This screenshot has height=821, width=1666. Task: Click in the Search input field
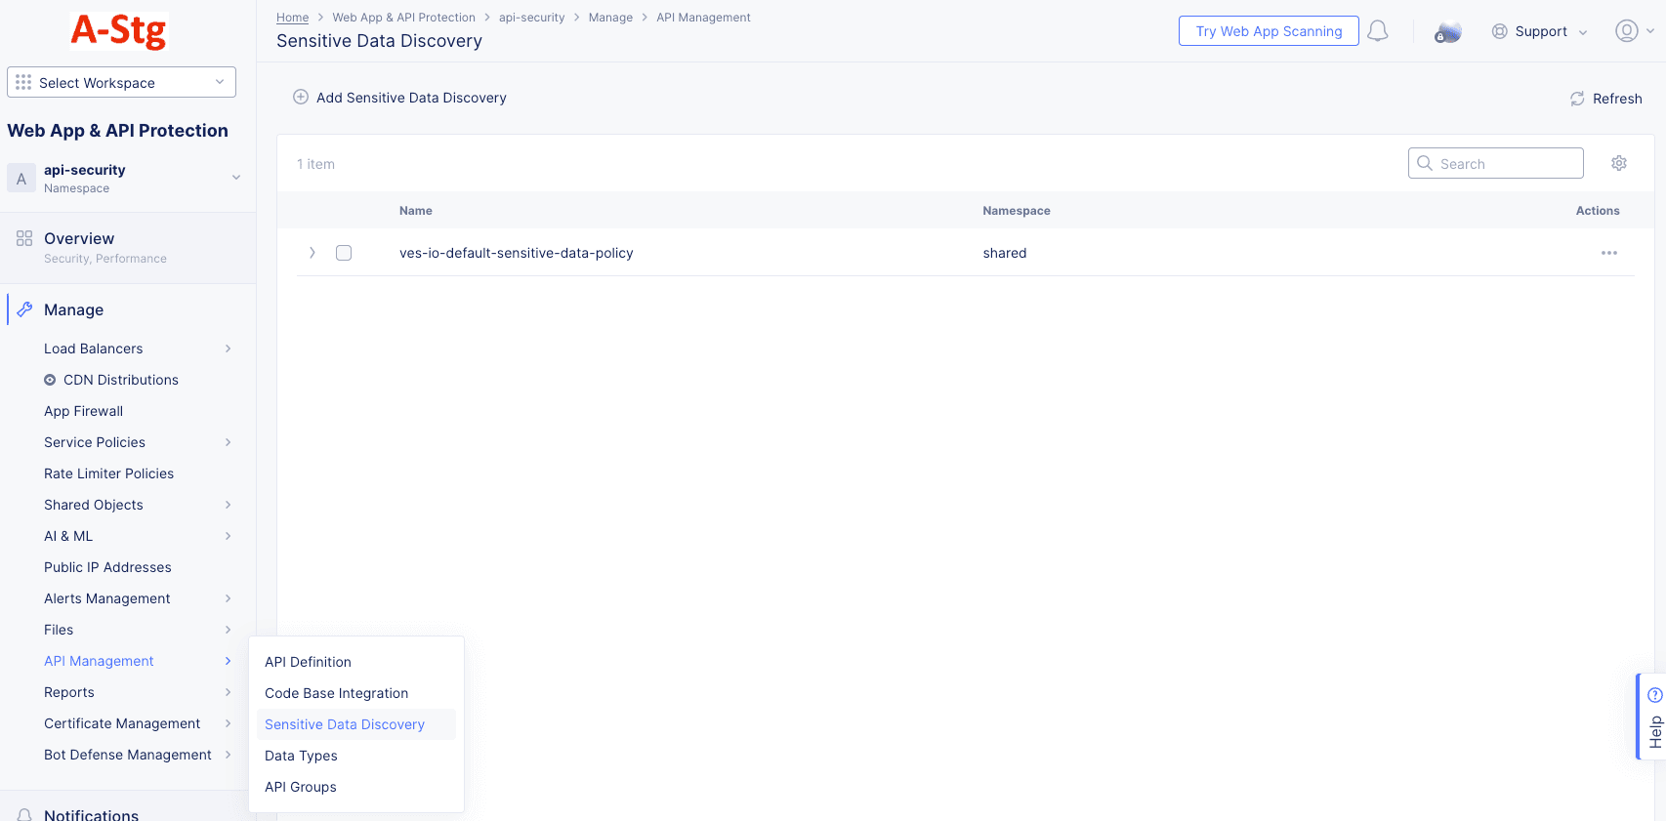pos(1496,163)
